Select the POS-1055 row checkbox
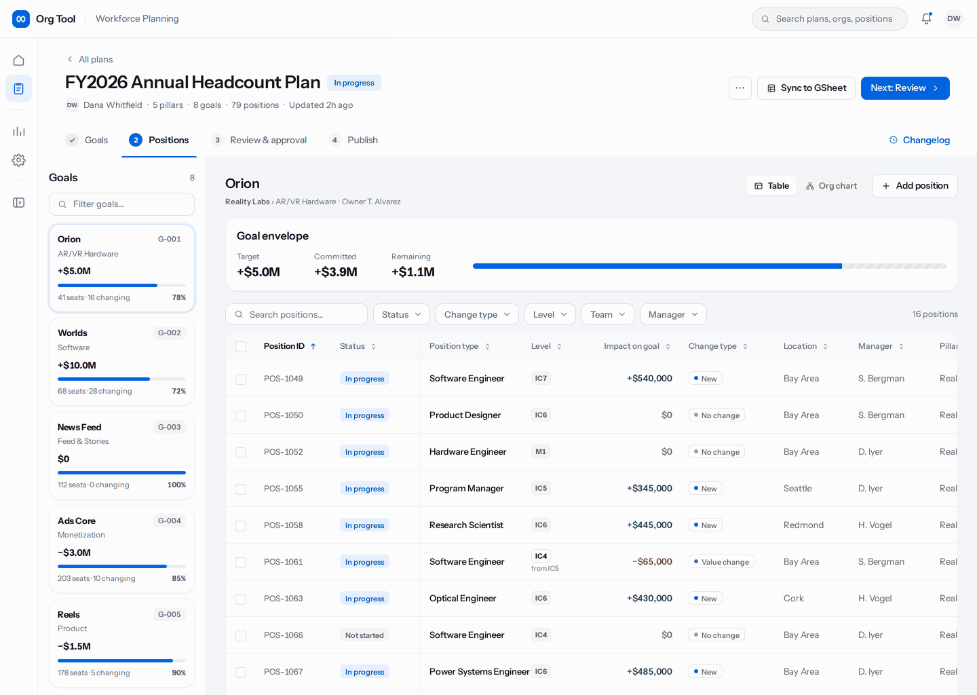Image resolution: width=977 pixels, height=695 pixels. click(x=241, y=489)
